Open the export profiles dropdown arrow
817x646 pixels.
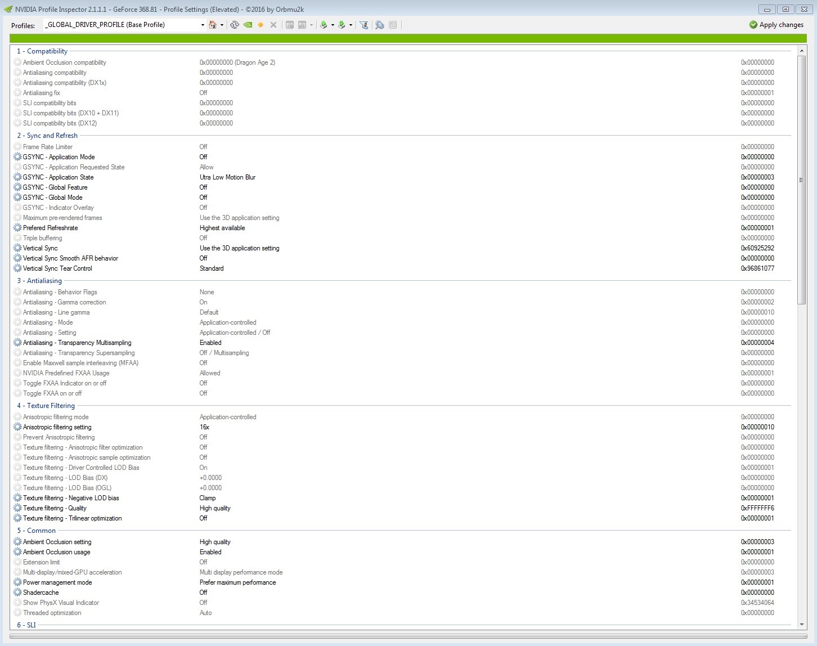click(333, 25)
